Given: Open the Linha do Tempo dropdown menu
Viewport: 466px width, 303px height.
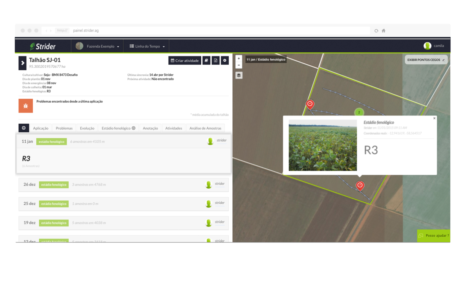Looking at the screenshot, I should (147, 46).
